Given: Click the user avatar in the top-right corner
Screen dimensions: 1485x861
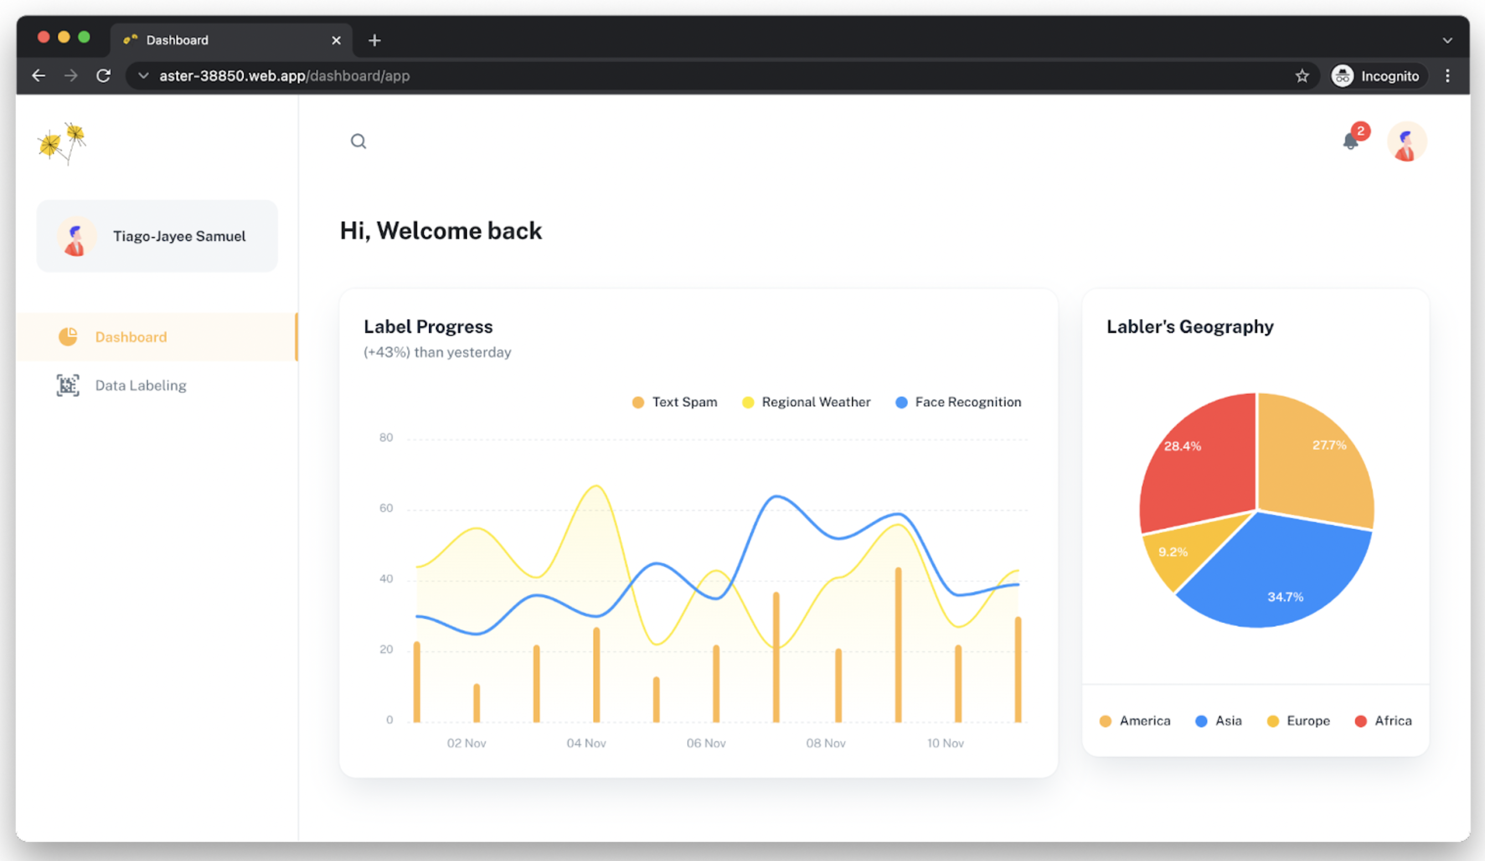Looking at the screenshot, I should 1407,141.
